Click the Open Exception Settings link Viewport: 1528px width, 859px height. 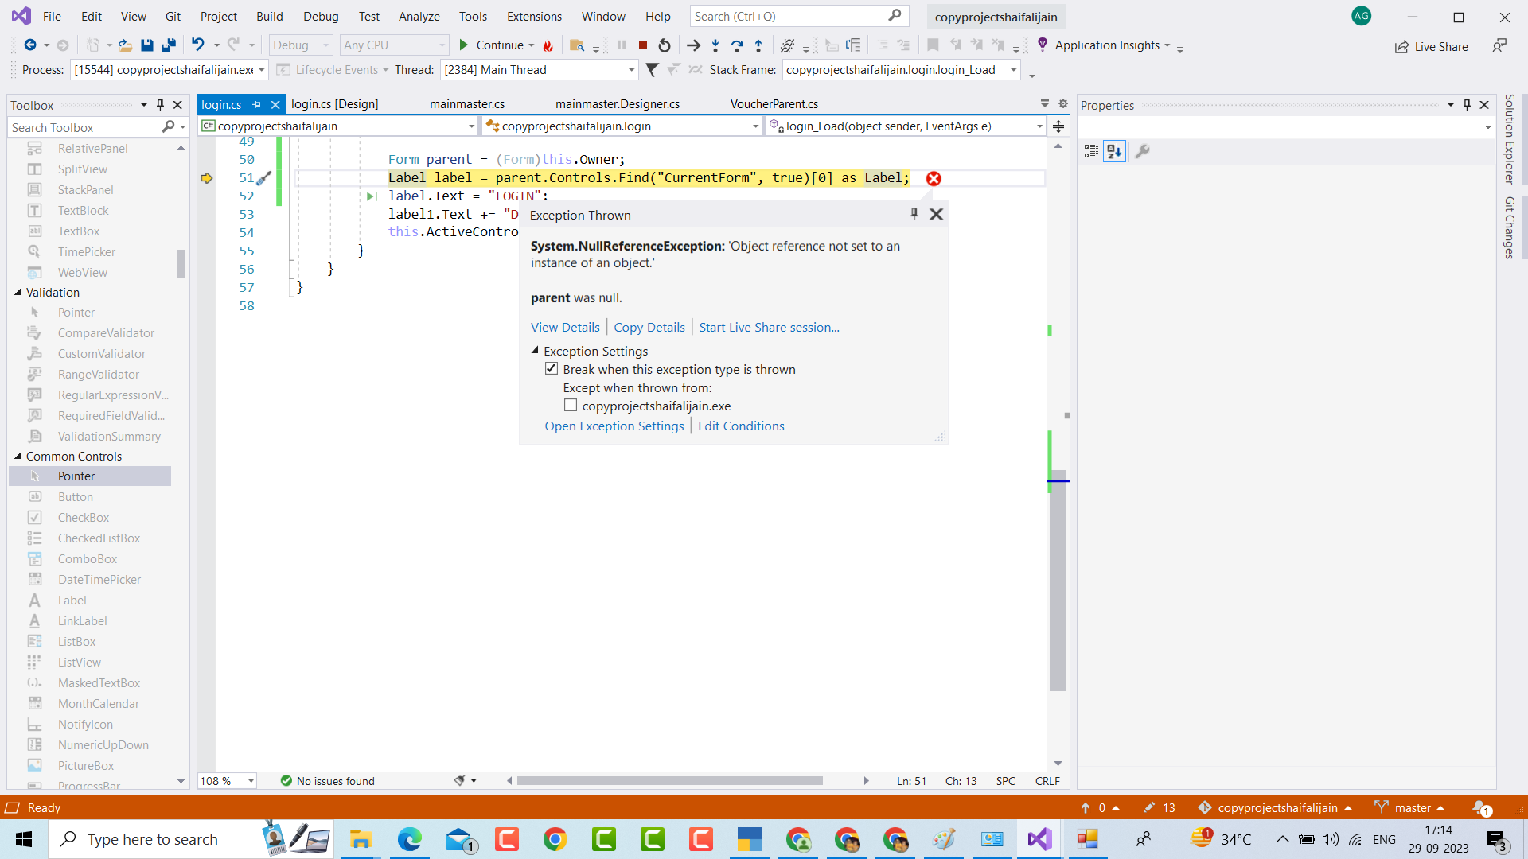click(x=614, y=426)
